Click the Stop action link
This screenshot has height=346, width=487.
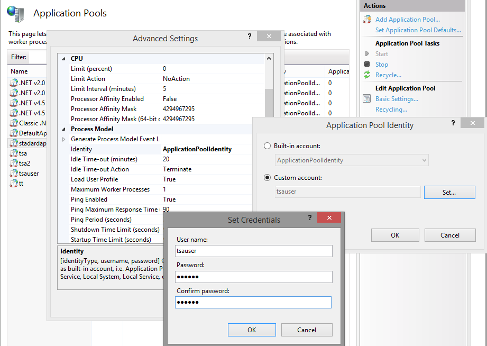click(x=381, y=65)
